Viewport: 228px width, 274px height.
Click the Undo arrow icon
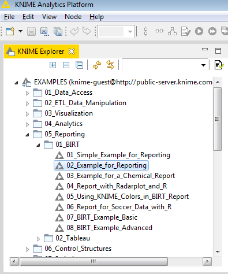[74, 31]
